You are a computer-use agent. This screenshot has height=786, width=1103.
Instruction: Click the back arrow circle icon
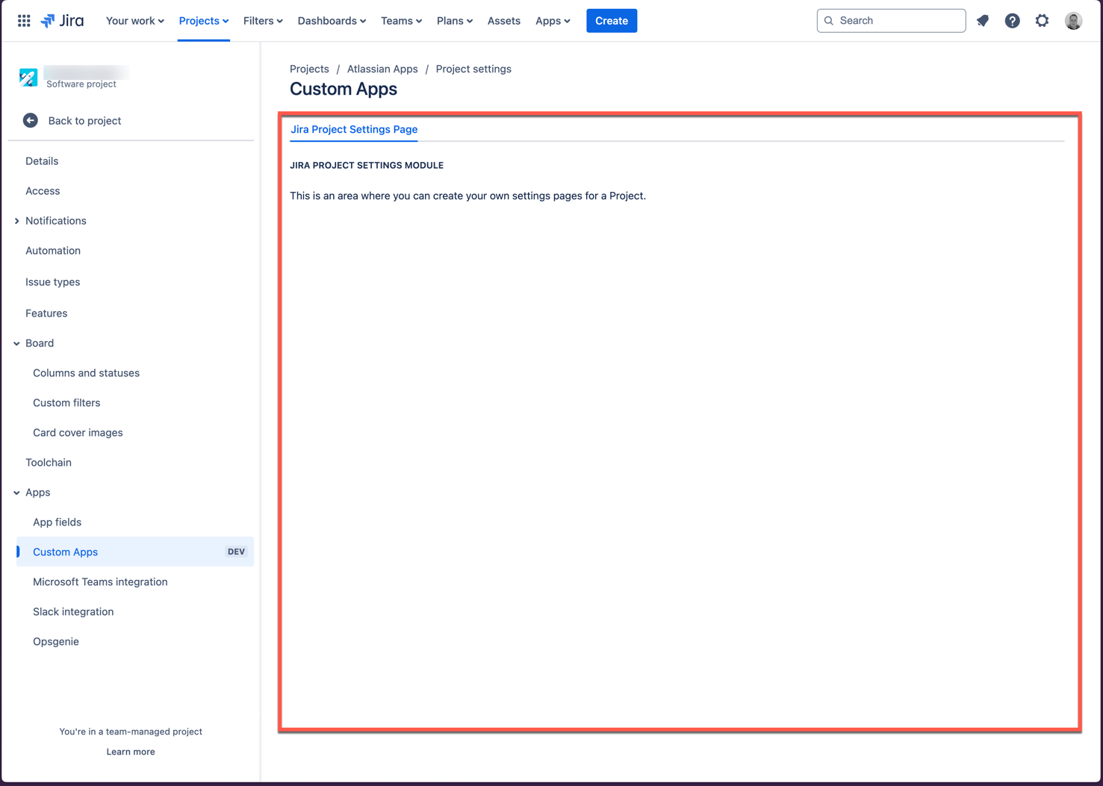pos(31,120)
